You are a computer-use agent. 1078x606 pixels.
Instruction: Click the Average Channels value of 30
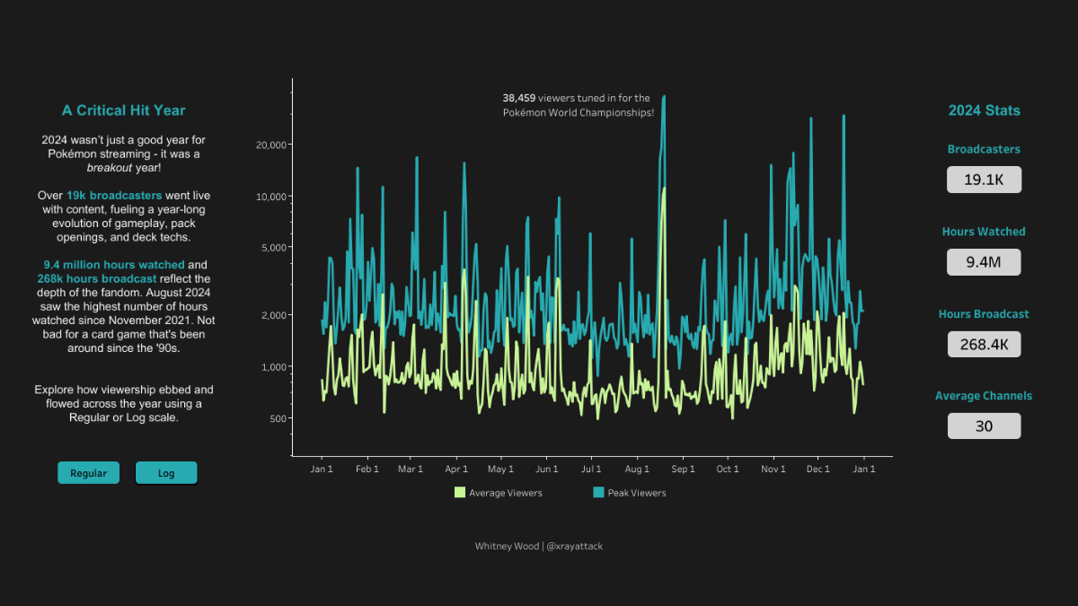(984, 426)
